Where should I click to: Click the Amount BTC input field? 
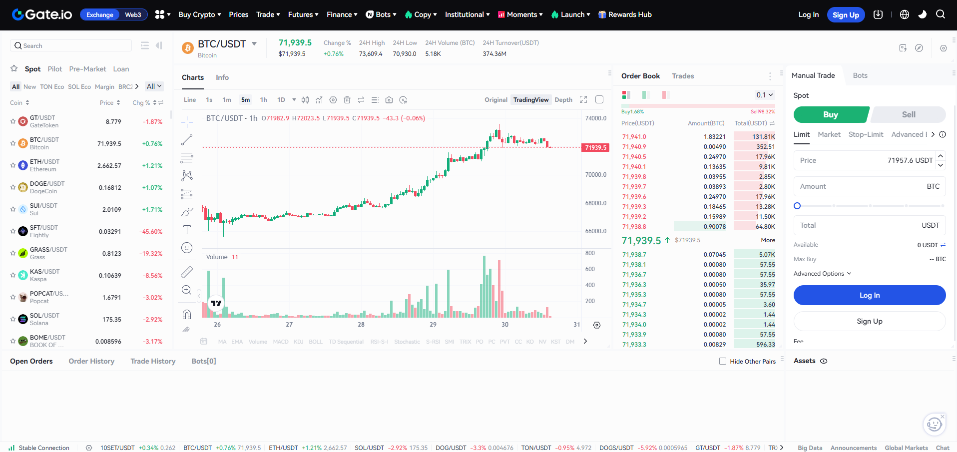[x=870, y=186]
